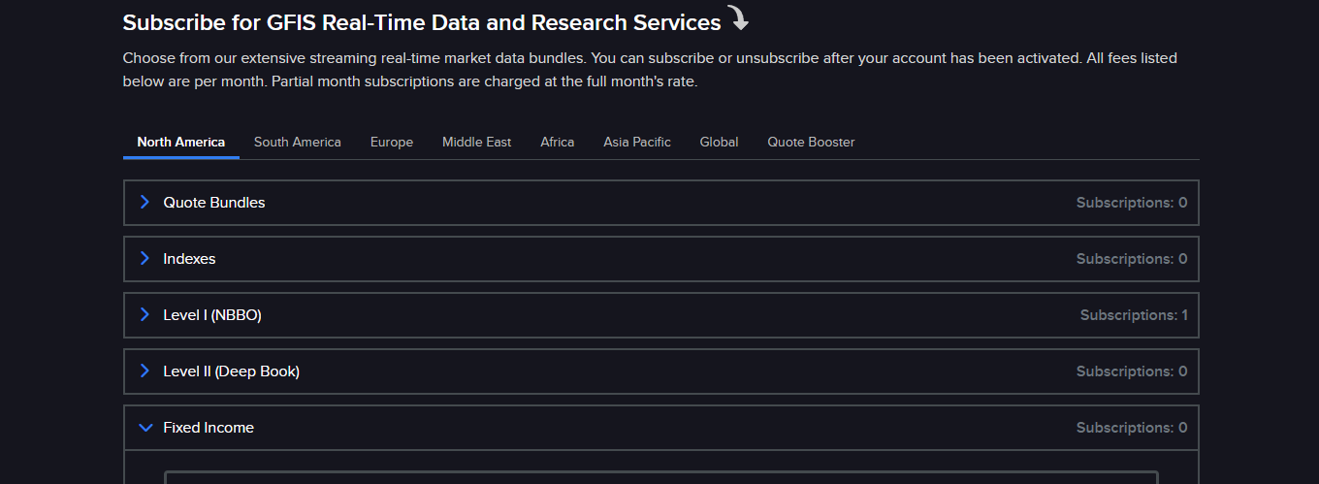Click the Level I (NBBO) title
This screenshot has height=484, width=1319.
[x=212, y=315]
